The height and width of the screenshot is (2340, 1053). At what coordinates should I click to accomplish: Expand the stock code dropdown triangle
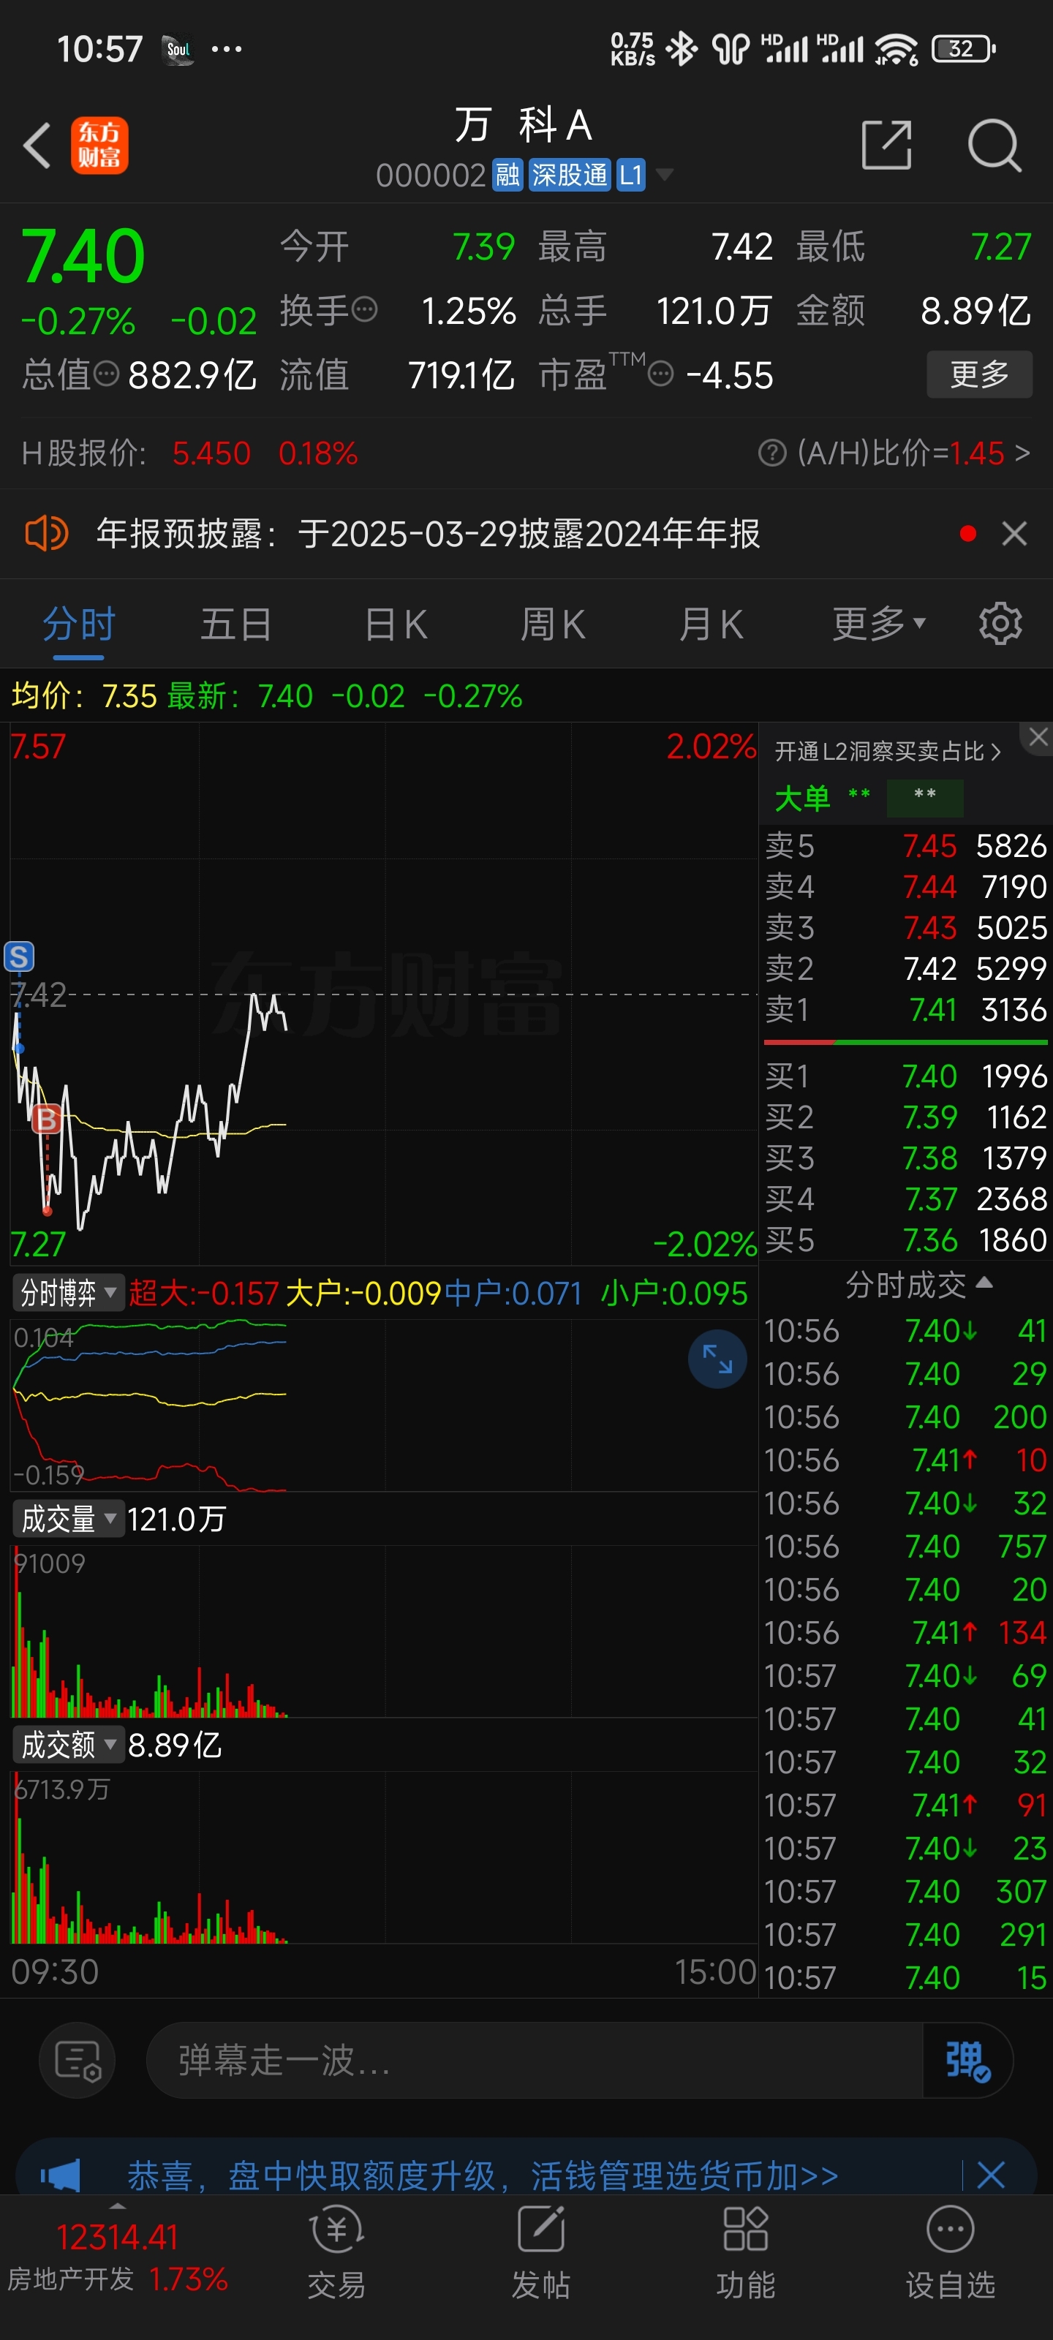[664, 175]
